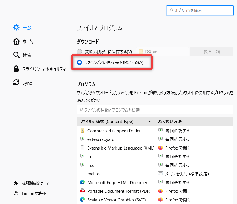237x204 pixels.
Task: Select 次のフォルダーに保存する radio button
Action: (x=79, y=52)
